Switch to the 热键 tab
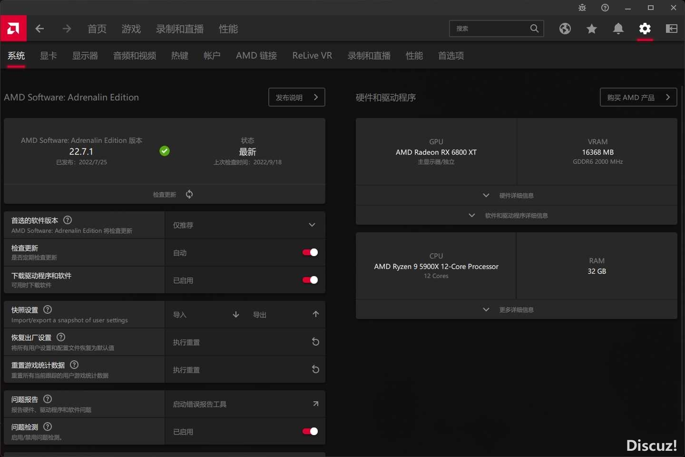The image size is (685, 457). click(x=180, y=56)
